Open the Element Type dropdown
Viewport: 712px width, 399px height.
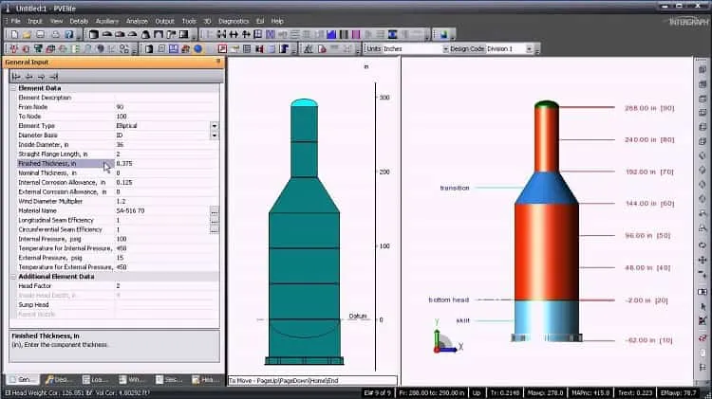(215, 126)
